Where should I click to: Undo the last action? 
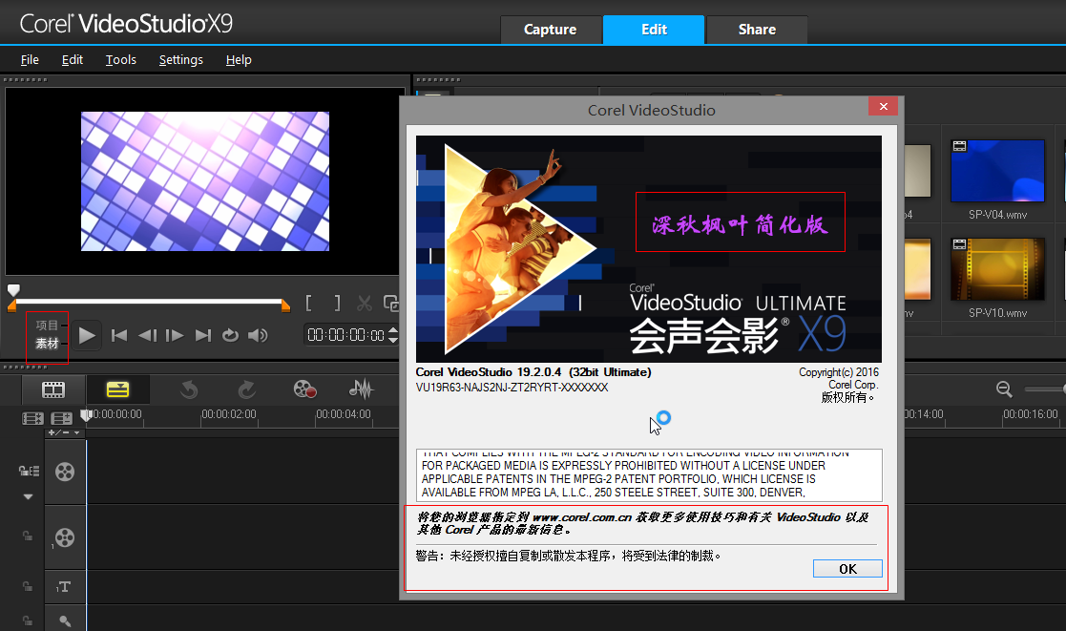(x=189, y=389)
